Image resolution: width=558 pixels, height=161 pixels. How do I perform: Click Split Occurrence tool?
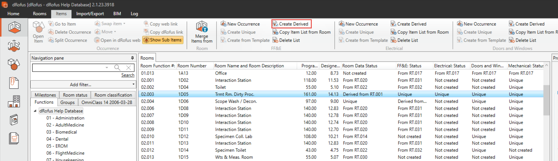click(x=68, y=40)
